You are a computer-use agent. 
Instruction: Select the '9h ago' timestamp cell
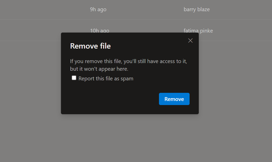pos(98,9)
